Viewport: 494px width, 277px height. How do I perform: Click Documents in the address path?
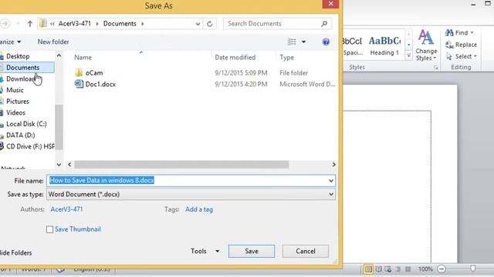click(120, 24)
